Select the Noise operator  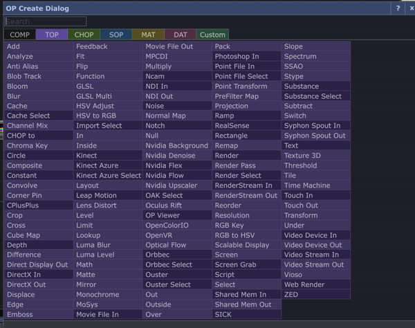click(177, 106)
